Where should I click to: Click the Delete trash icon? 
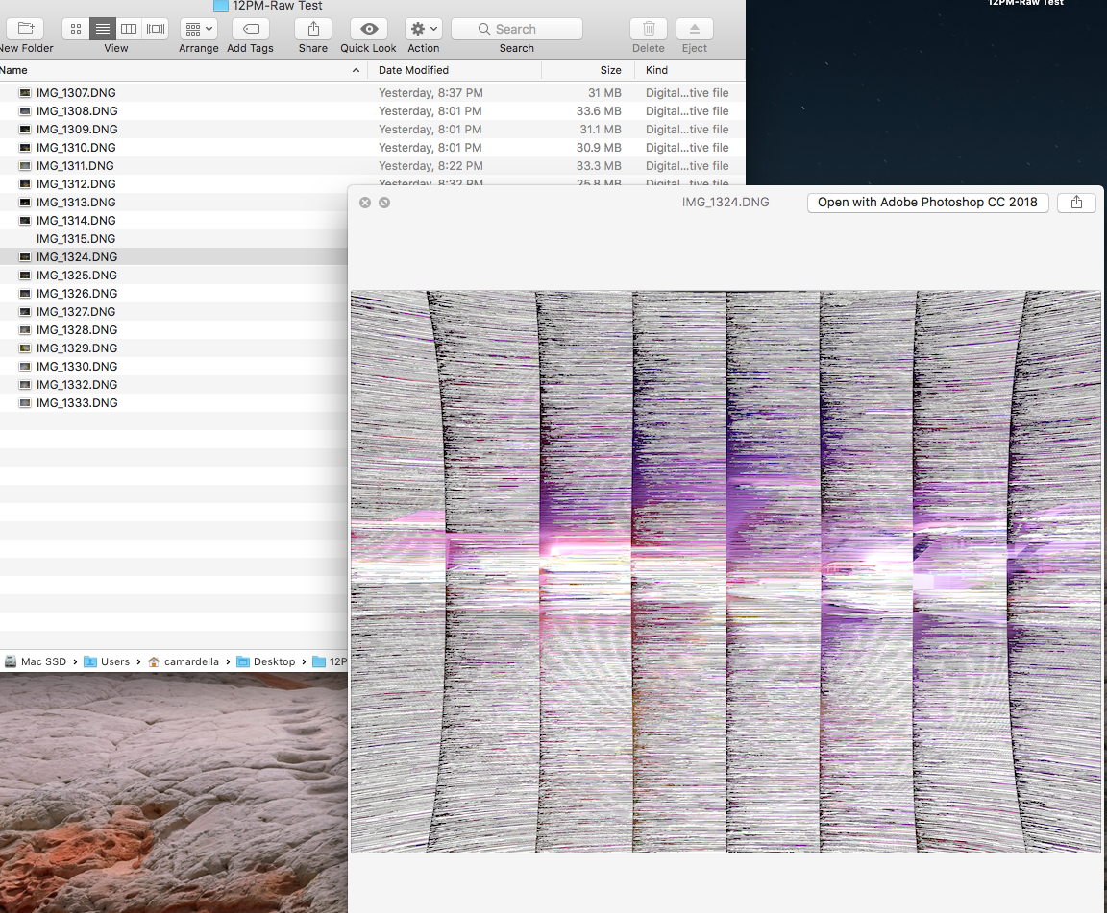click(649, 29)
